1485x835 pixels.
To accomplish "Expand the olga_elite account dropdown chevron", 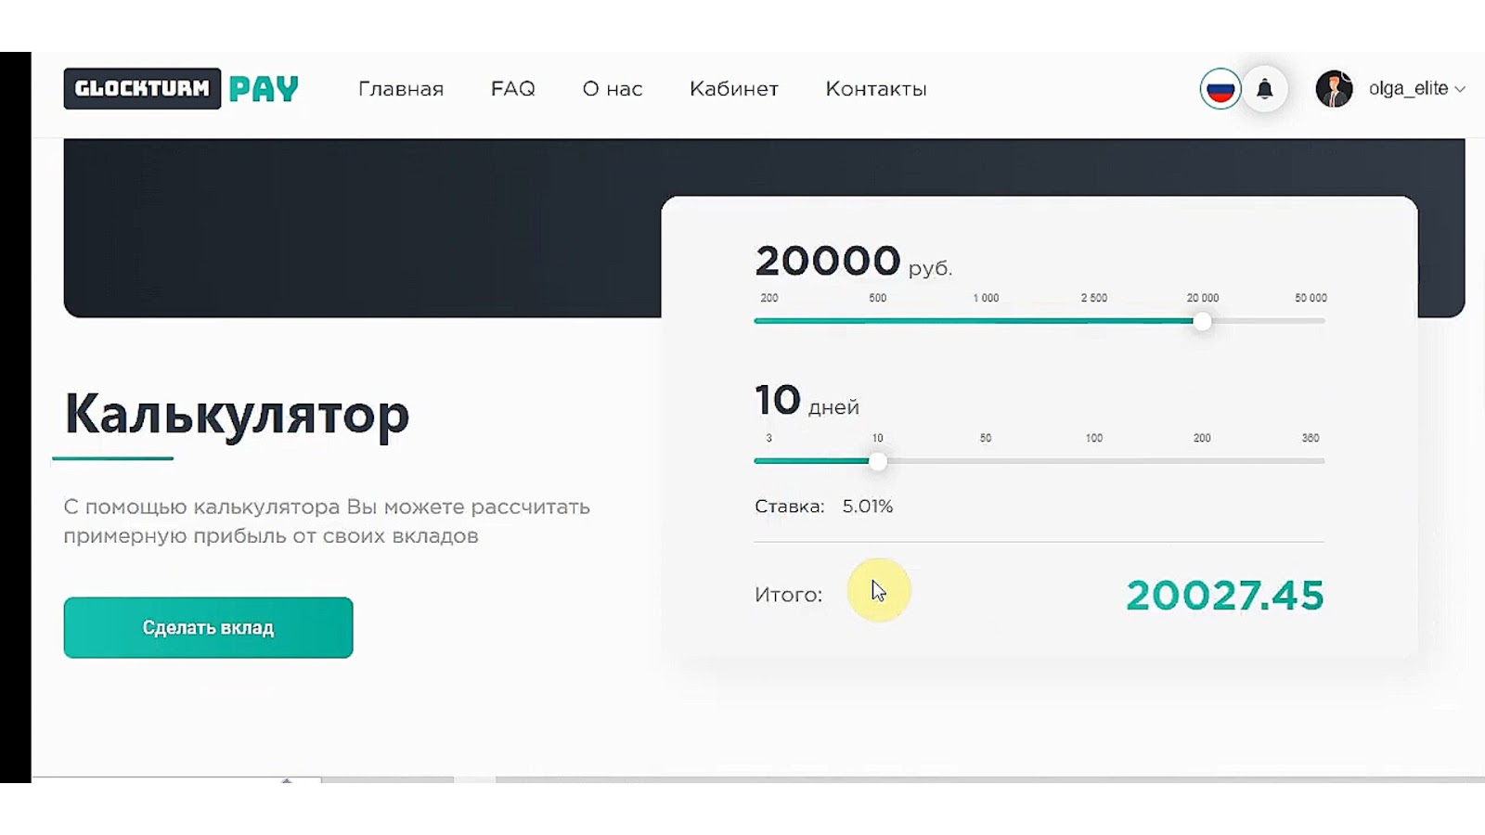I will click(x=1460, y=90).
